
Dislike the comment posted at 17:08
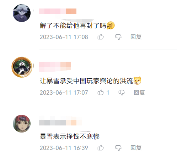118,37
